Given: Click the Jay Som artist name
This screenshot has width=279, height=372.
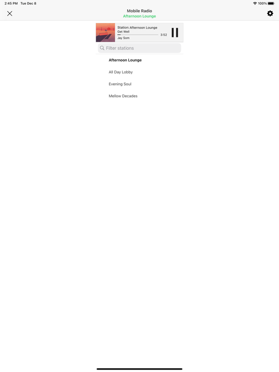Looking at the screenshot, I should [x=124, y=38].
